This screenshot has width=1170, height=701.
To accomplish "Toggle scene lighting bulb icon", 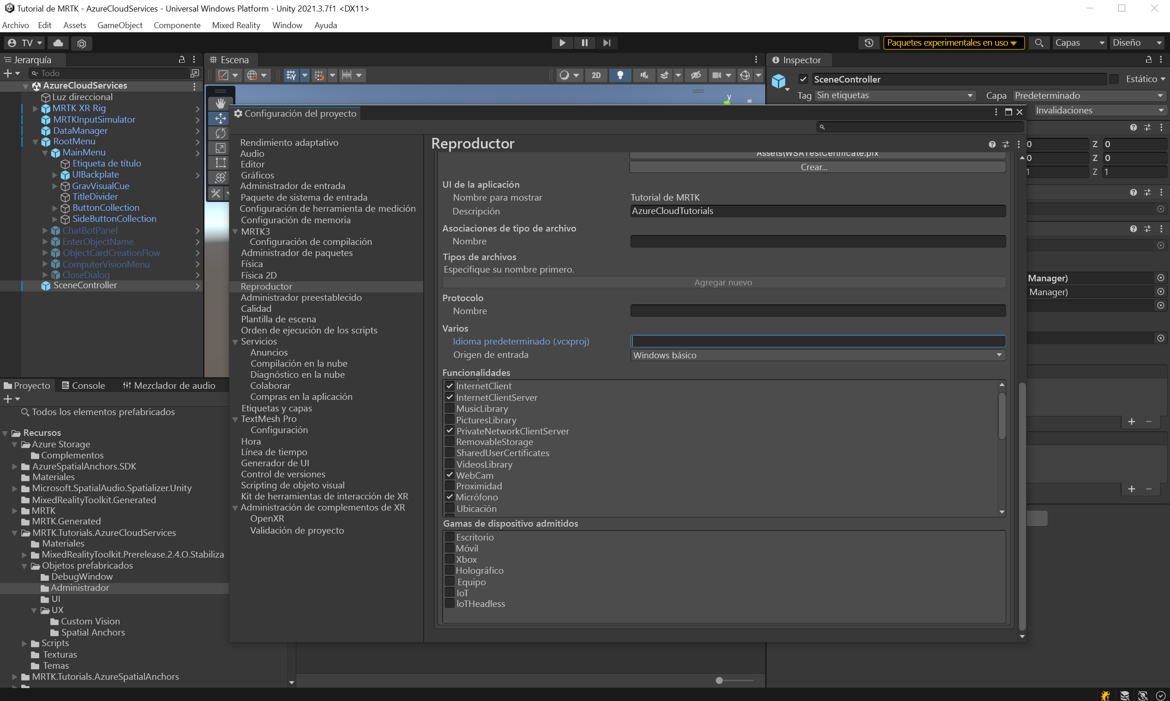I will click(x=620, y=75).
